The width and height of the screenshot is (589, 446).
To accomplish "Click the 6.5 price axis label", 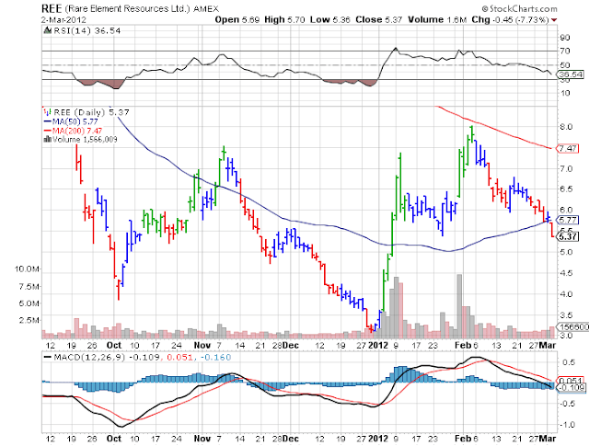I will pyautogui.click(x=566, y=189).
